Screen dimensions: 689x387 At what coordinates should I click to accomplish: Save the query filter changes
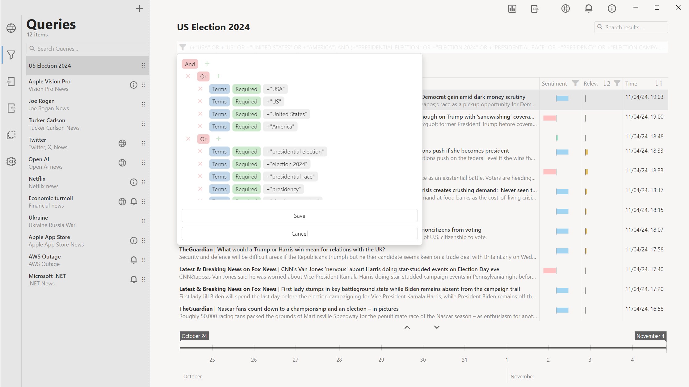[x=299, y=216]
